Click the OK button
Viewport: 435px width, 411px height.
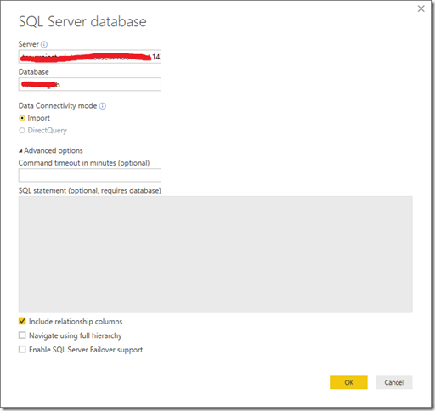[349, 382]
